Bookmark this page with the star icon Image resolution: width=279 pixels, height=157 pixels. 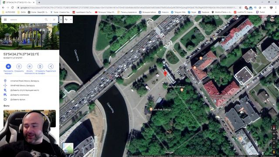(240, 8)
